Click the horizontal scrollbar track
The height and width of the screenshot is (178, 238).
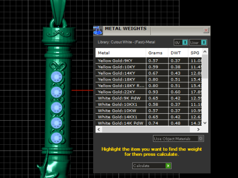click(x=146, y=130)
